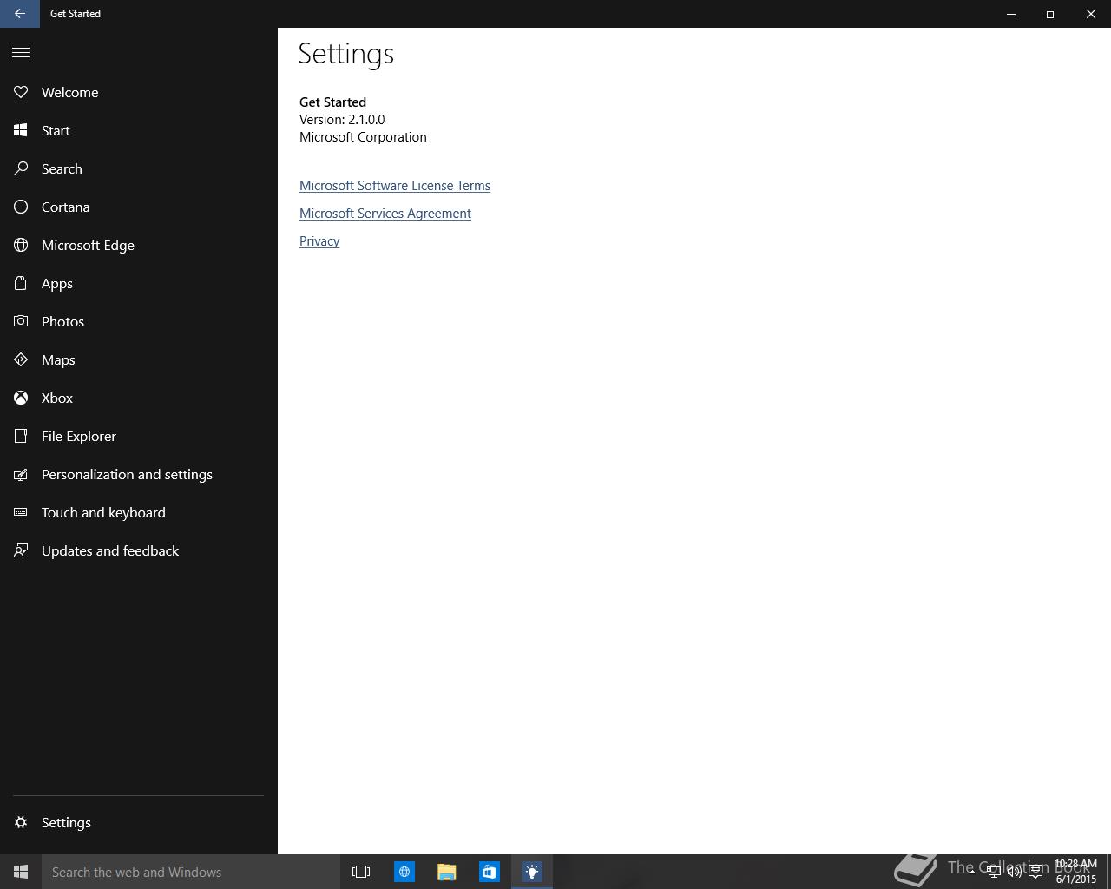Open Microsoft Services Agreement link

pyautogui.click(x=385, y=214)
